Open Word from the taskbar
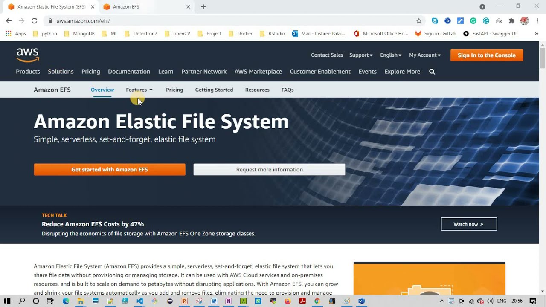 point(214,301)
